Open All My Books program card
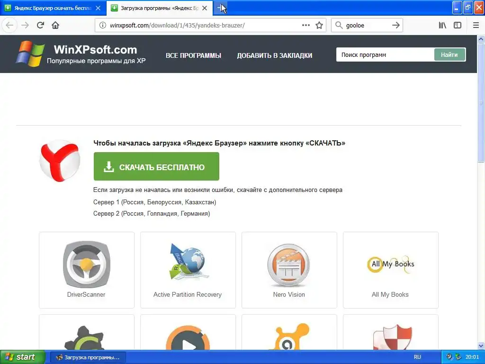 click(391, 270)
